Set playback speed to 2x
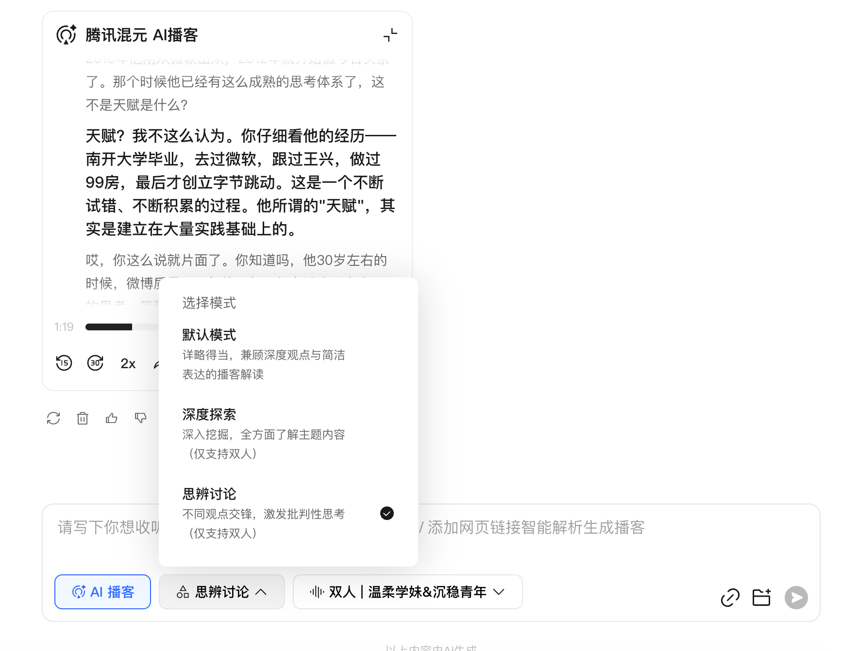Viewport: 842px width, 651px height. click(x=128, y=363)
